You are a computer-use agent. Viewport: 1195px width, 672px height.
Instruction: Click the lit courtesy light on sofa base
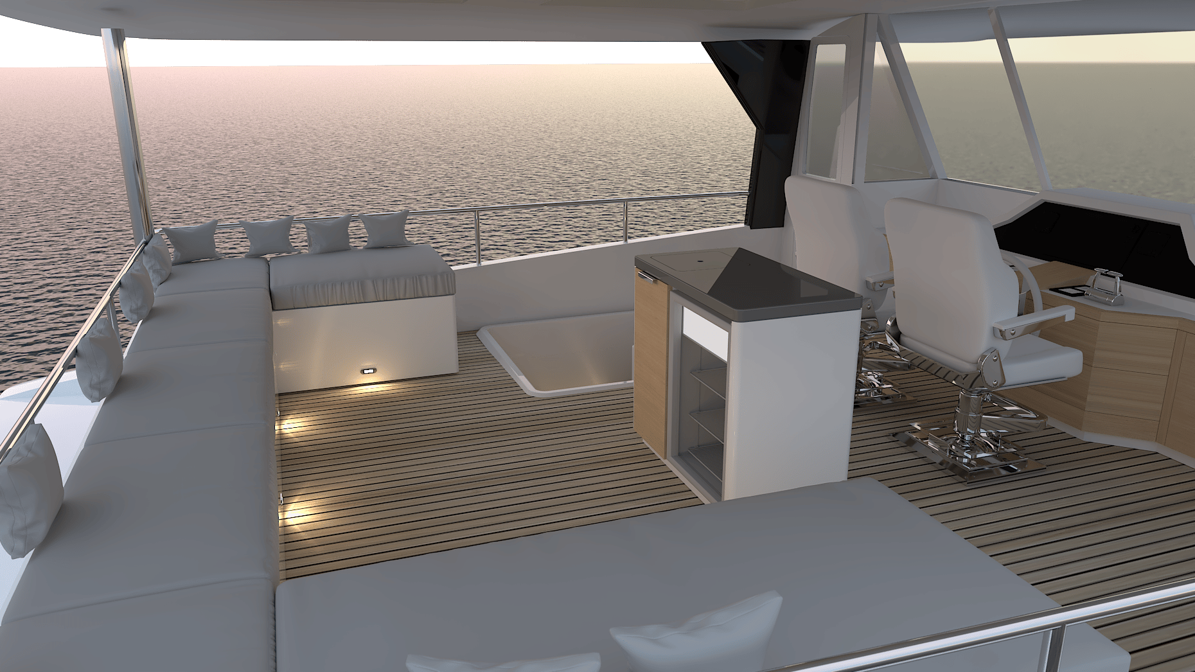point(369,371)
